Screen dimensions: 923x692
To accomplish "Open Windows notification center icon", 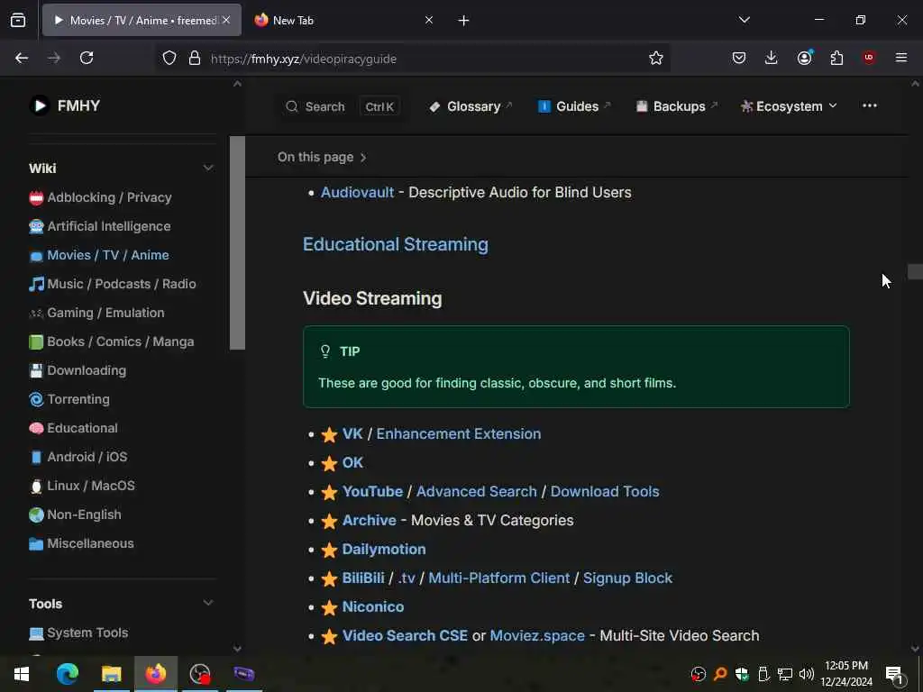I will coord(894,674).
